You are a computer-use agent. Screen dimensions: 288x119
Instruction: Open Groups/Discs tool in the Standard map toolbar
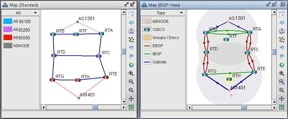(131, 31)
